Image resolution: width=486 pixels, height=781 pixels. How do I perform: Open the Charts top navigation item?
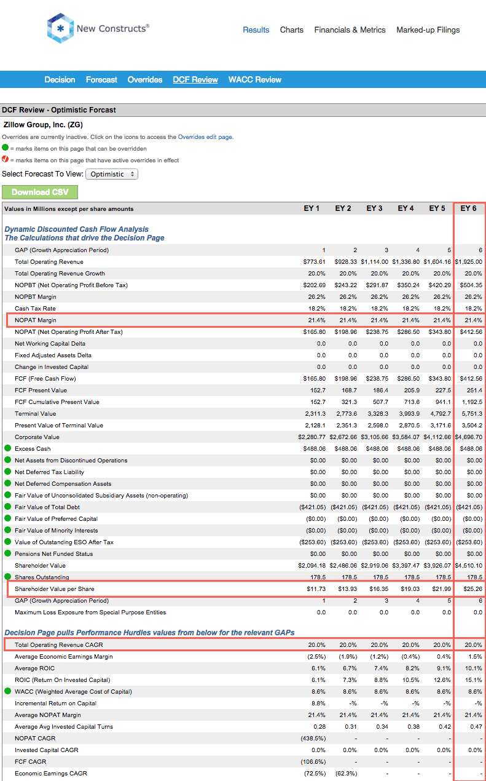pyautogui.click(x=292, y=30)
